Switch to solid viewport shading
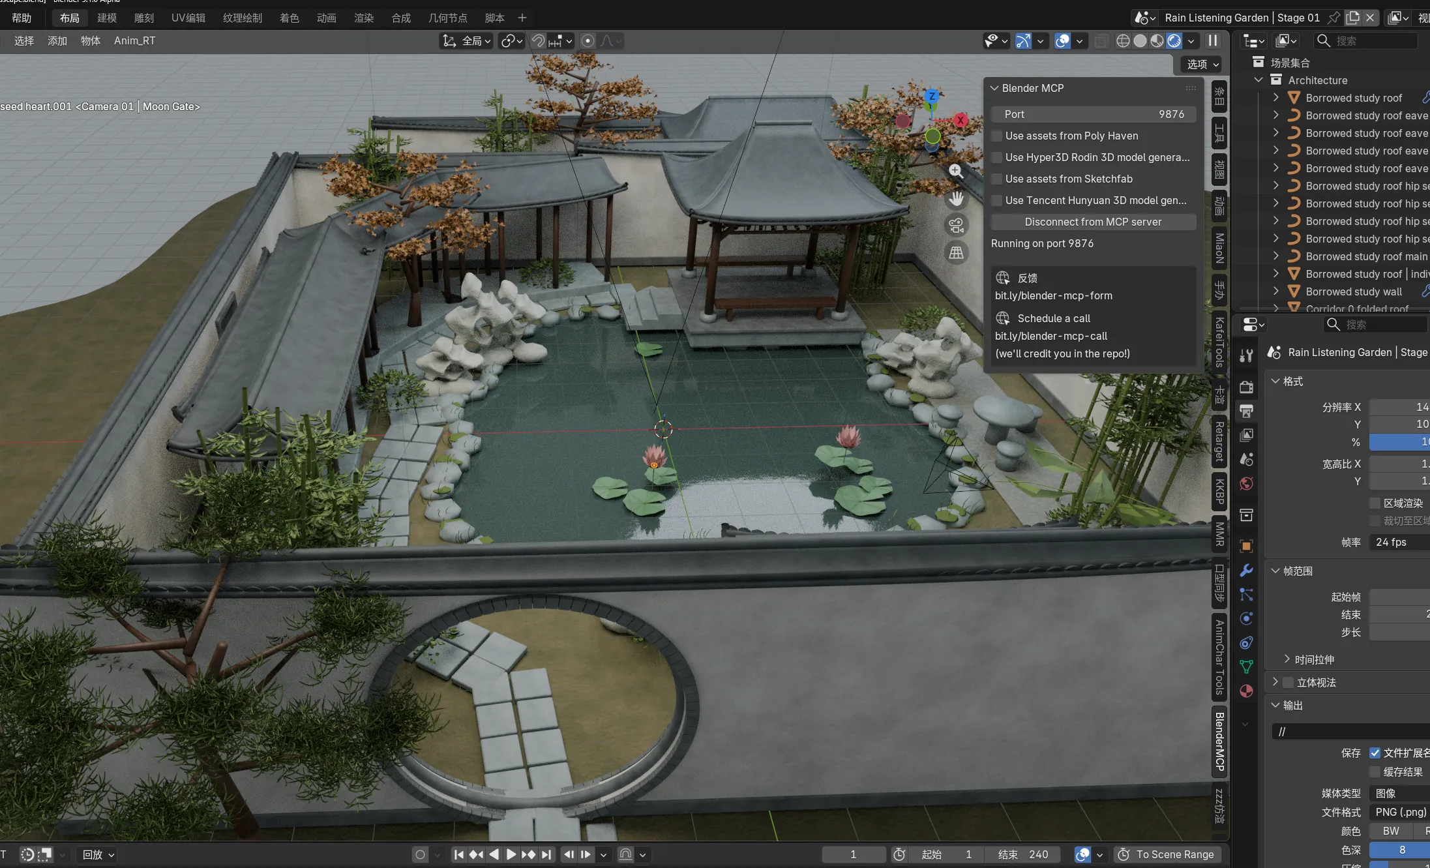Viewport: 1430px width, 868px height. click(x=1140, y=41)
